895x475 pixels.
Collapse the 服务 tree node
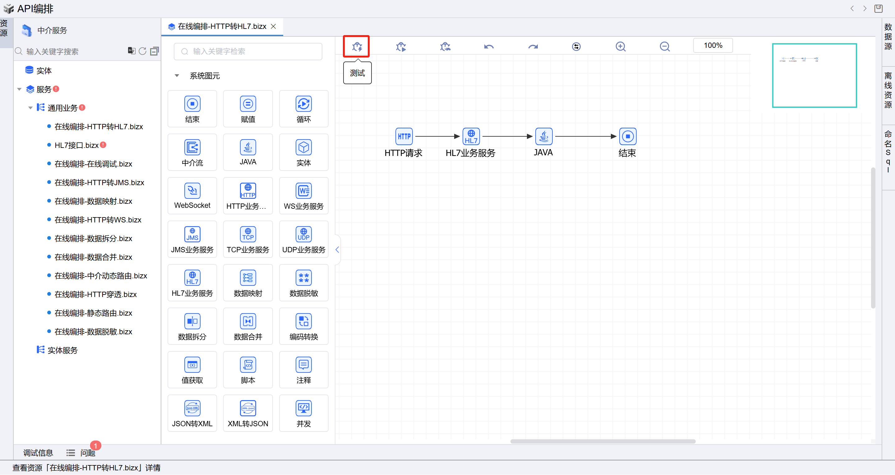point(20,89)
